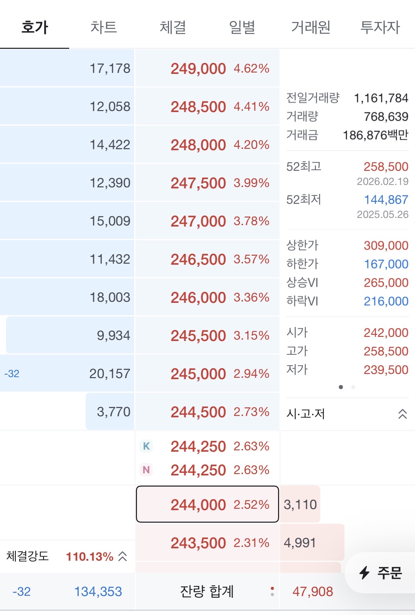
Task: Expand the 체결강도 110.13% chevron
Action: [x=123, y=556]
